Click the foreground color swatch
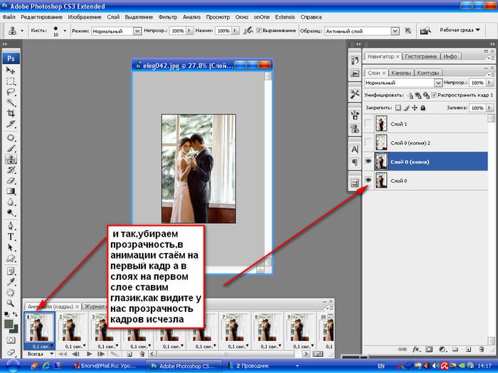498x373 pixels. pyautogui.click(x=9, y=323)
